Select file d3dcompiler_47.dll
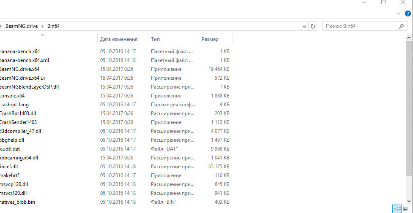The height and width of the screenshot is (213, 413). click(21, 131)
